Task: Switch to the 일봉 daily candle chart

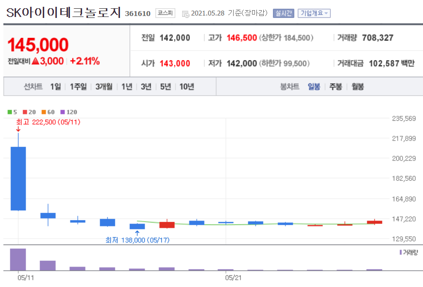Action: click(314, 87)
